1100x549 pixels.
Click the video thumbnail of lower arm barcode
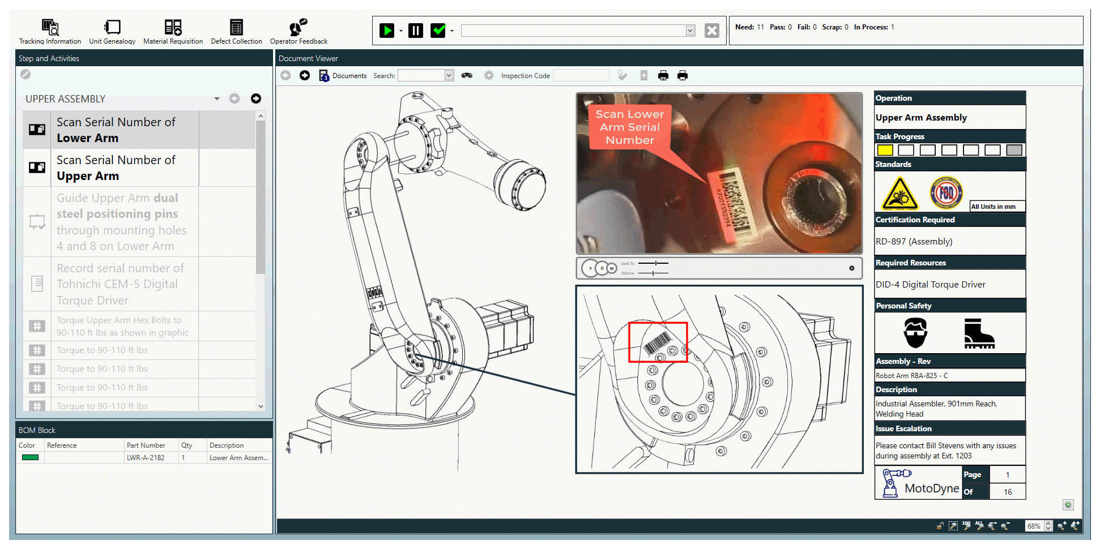[x=719, y=173]
